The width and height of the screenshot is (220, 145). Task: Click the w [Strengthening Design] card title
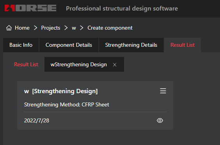61,91
